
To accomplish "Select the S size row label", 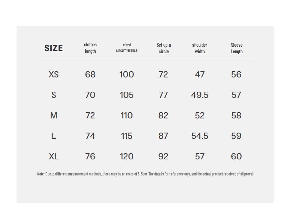I will tap(54, 95).
